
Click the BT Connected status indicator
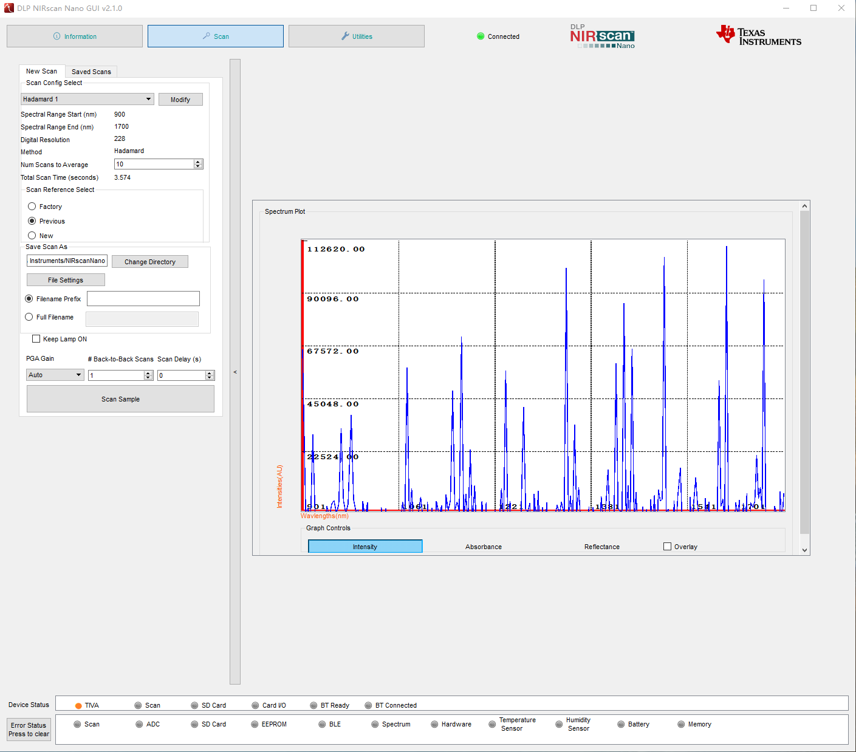coord(368,706)
